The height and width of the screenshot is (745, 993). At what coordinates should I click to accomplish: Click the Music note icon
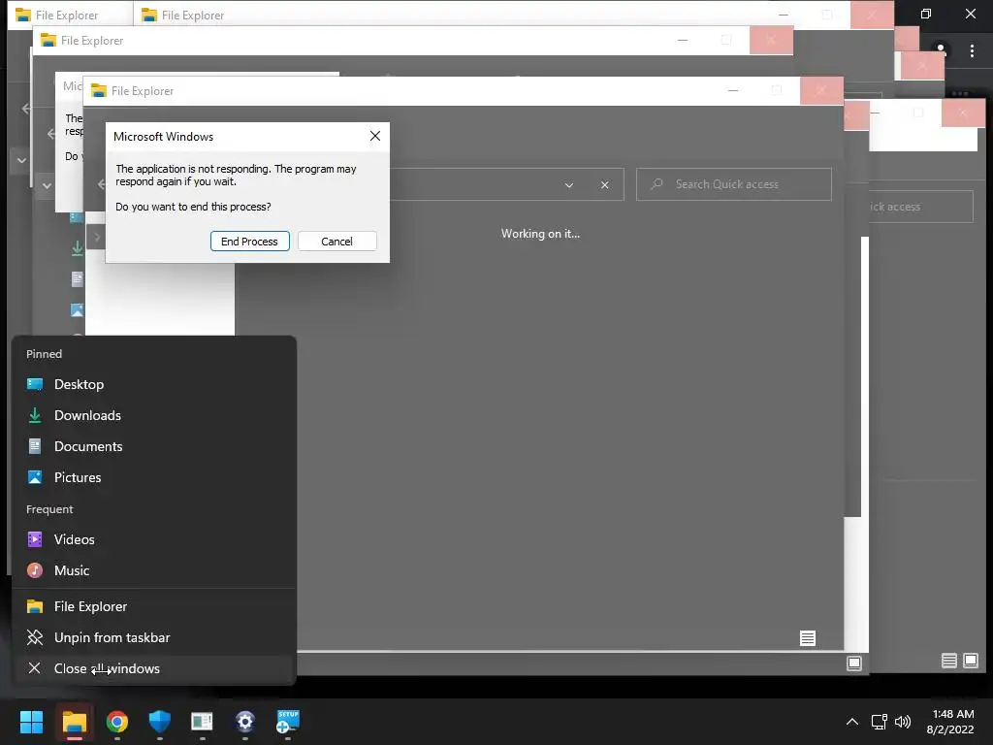pyautogui.click(x=35, y=570)
